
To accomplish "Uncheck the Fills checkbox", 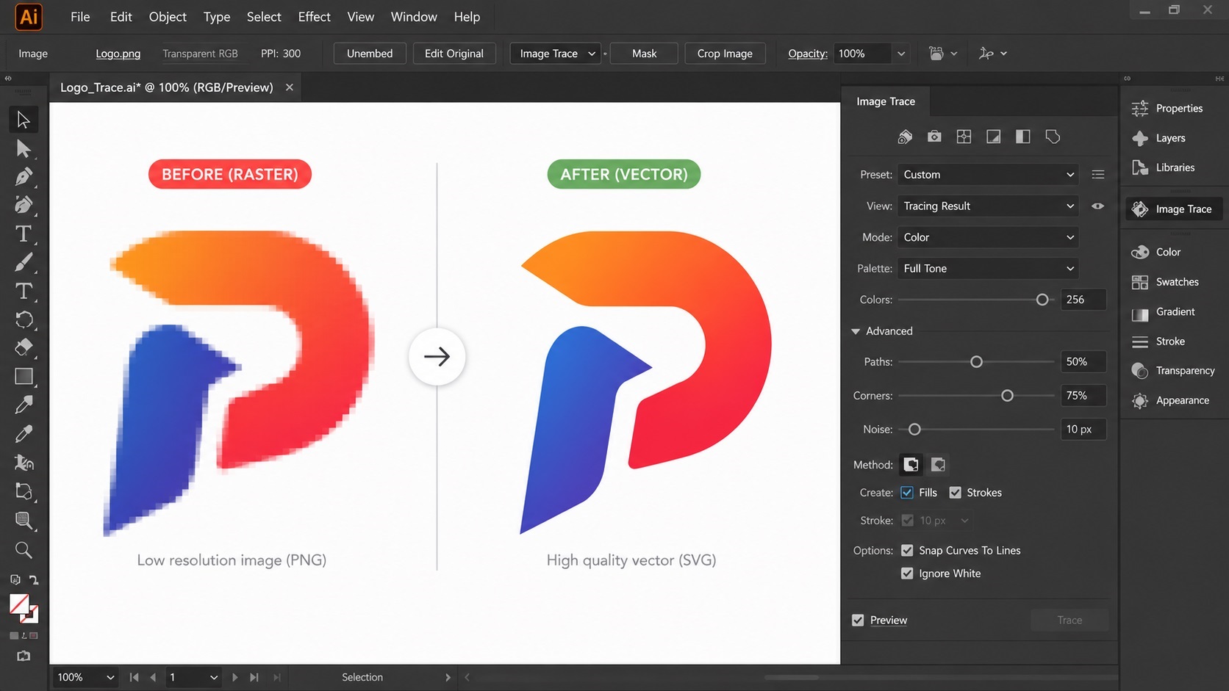I will coord(907,493).
